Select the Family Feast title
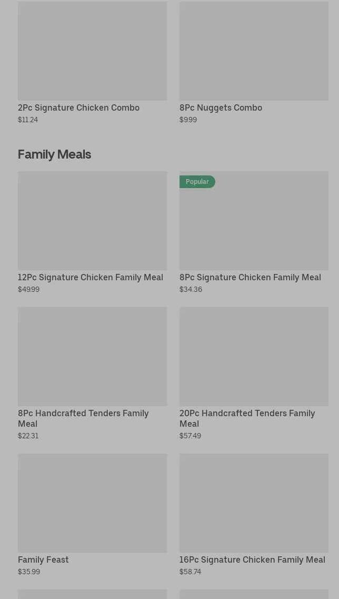This screenshot has width=339, height=599. [43, 559]
